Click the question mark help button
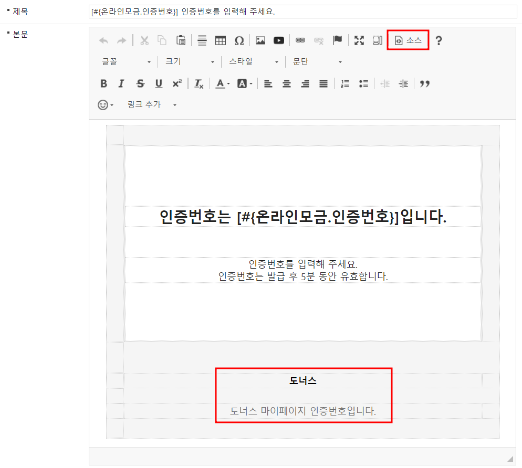522x468 pixels. click(439, 40)
